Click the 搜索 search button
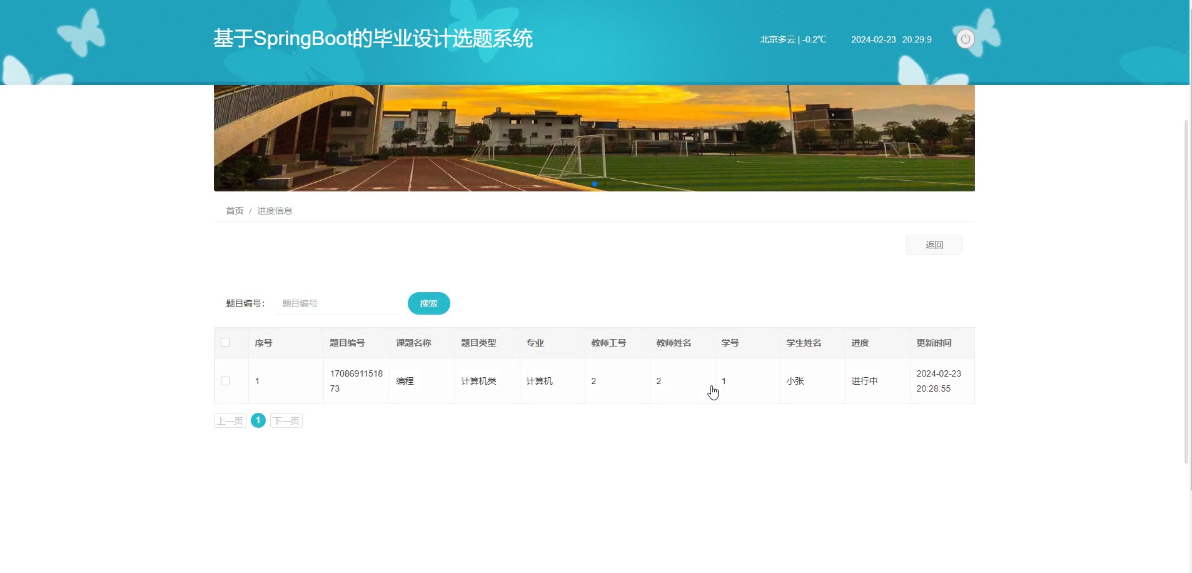1192x573 pixels. [429, 303]
